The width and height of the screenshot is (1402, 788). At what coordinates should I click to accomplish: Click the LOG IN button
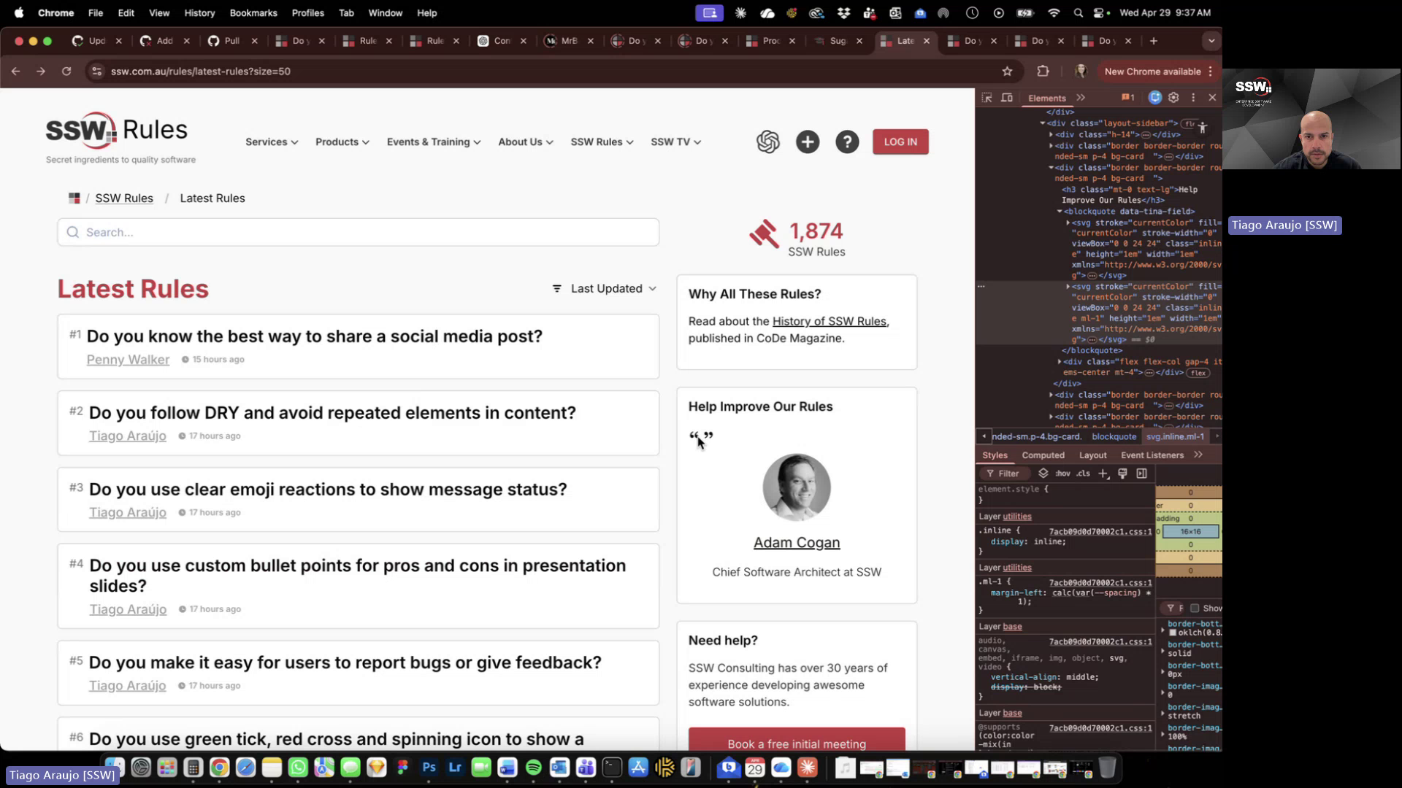point(900,142)
